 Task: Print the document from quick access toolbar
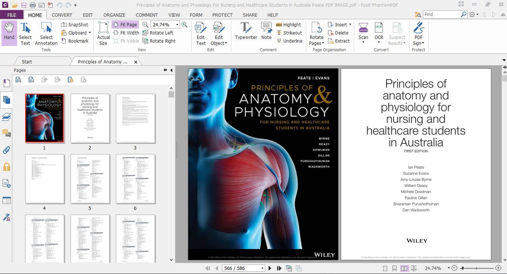tap(32, 5)
